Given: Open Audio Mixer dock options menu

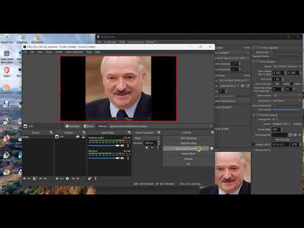Looking at the screenshot, I should pyautogui.click(x=96, y=179).
